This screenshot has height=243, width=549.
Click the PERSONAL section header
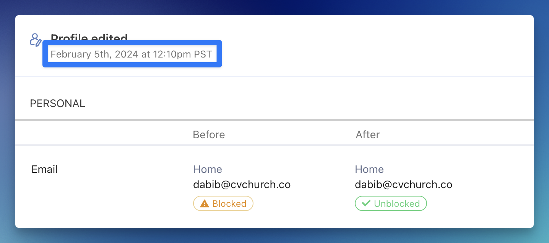pos(57,104)
